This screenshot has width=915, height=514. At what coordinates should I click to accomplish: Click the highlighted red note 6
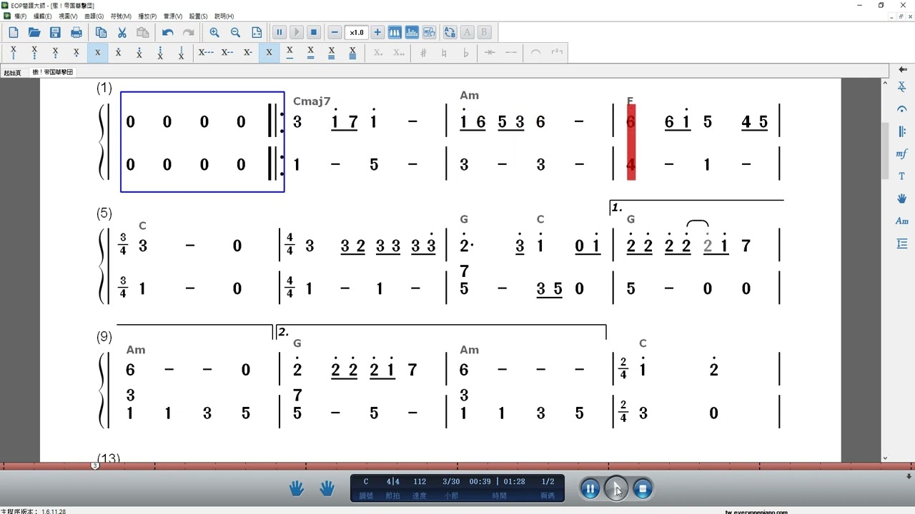630,122
